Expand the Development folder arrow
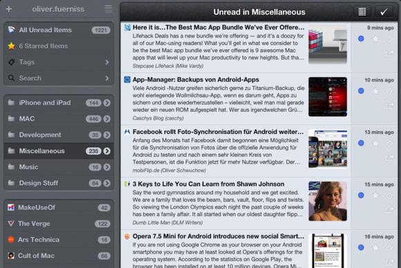This screenshot has width=401, height=268. coord(107,135)
